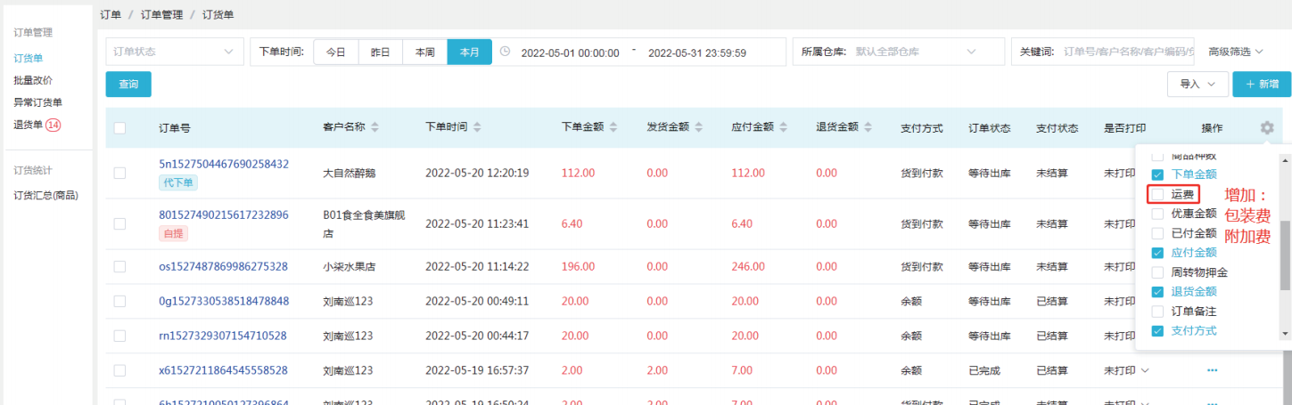Screen dimensions: 1292x405
Task: Sort by 客户名称 using its sort arrows
Action: click(x=375, y=128)
